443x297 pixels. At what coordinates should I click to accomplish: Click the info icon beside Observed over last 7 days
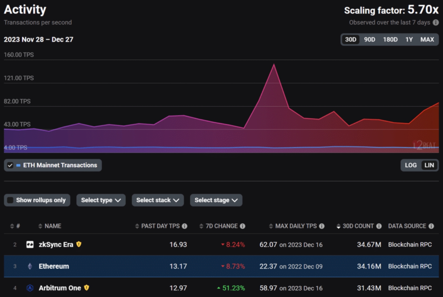436,22
